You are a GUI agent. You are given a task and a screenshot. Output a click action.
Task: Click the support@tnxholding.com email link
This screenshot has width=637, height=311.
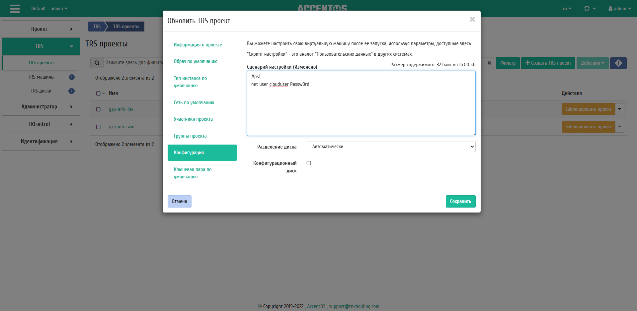point(354,306)
